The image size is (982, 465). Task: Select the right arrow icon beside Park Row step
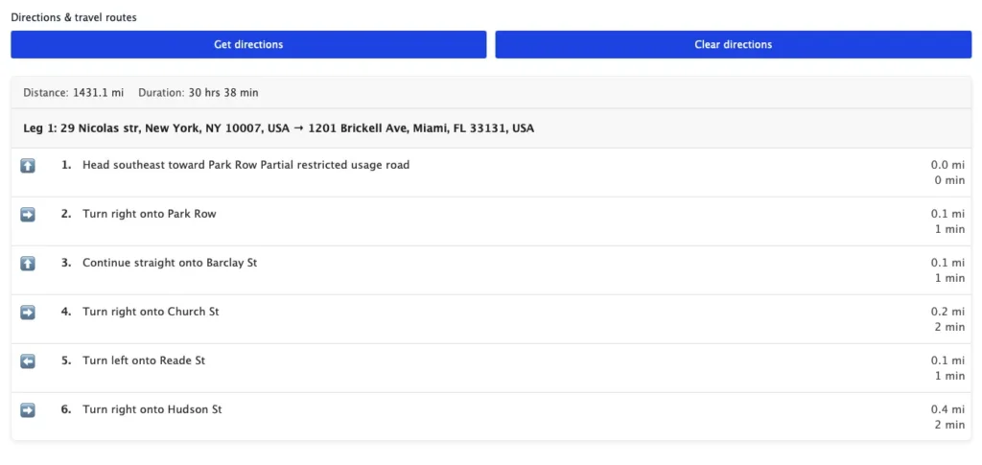pos(28,215)
